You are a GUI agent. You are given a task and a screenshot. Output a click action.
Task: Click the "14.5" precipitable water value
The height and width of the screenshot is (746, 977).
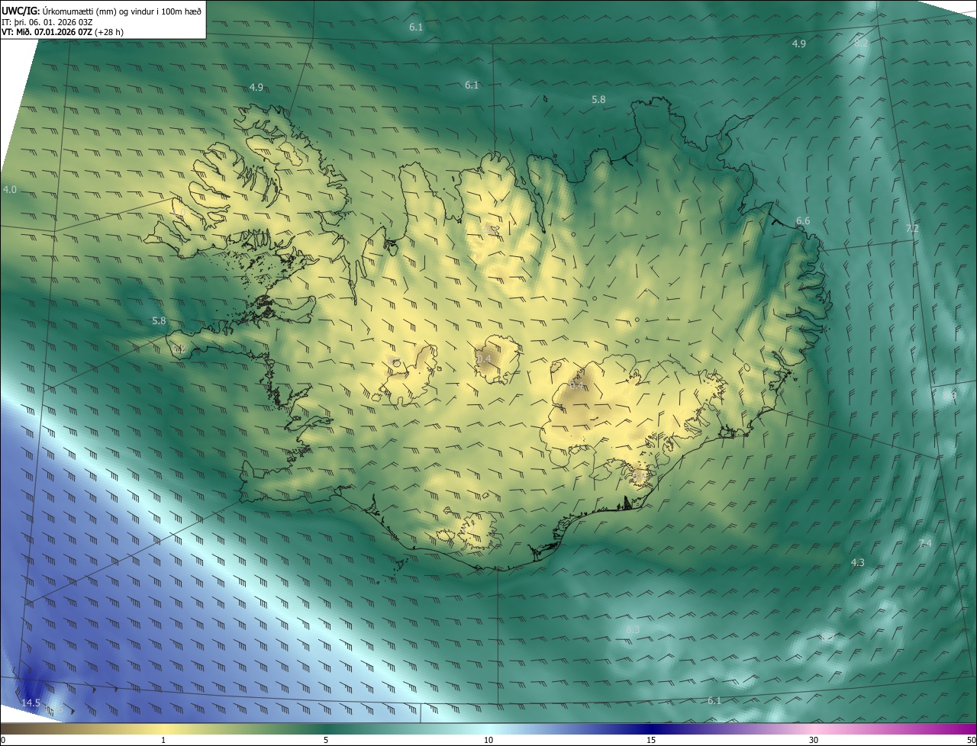click(31, 703)
